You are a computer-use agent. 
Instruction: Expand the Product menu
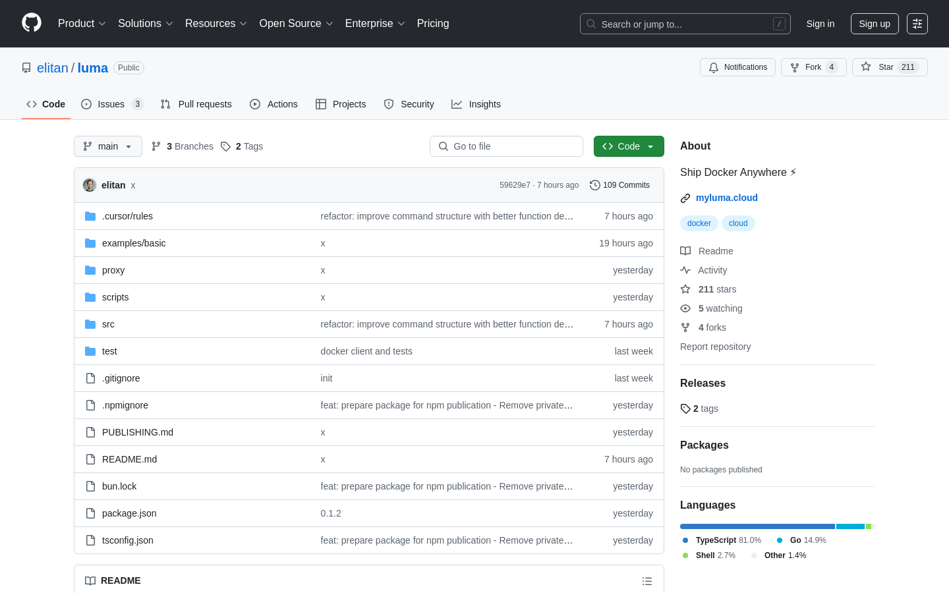click(x=82, y=24)
